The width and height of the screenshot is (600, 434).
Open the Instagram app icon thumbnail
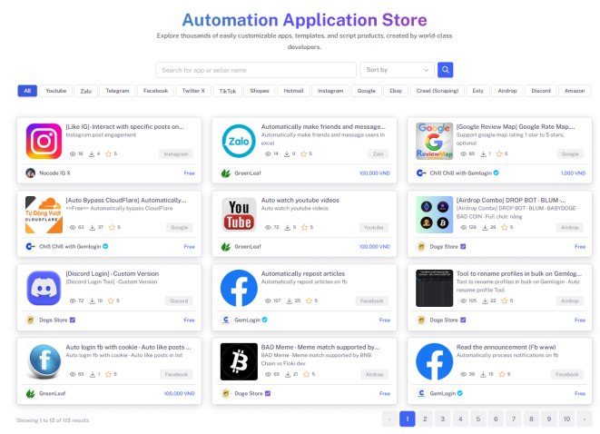(x=44, y=141)
